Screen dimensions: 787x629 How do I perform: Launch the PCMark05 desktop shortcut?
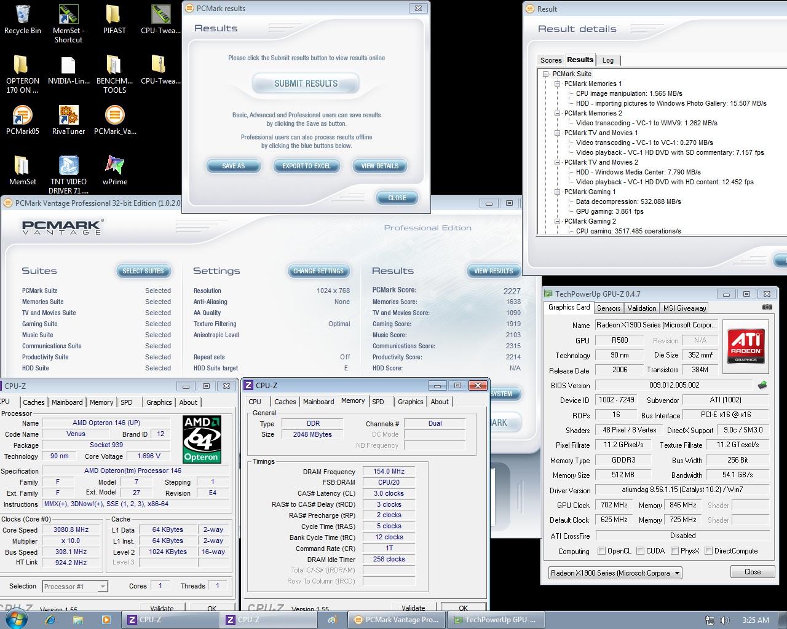(x=23, y=120)
